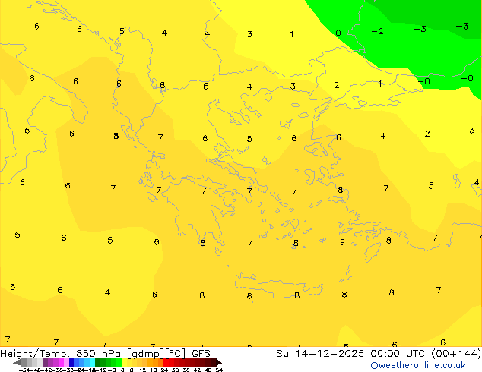Click the Su 14-12-2025 date label
The width and height of the screenshot is (482, 372).
tap(320, 354)
